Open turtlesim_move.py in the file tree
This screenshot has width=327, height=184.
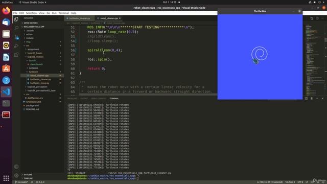pos(39,83)
